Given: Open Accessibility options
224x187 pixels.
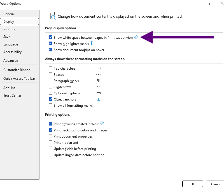Looking at the screenshot, I should point(20,52).
